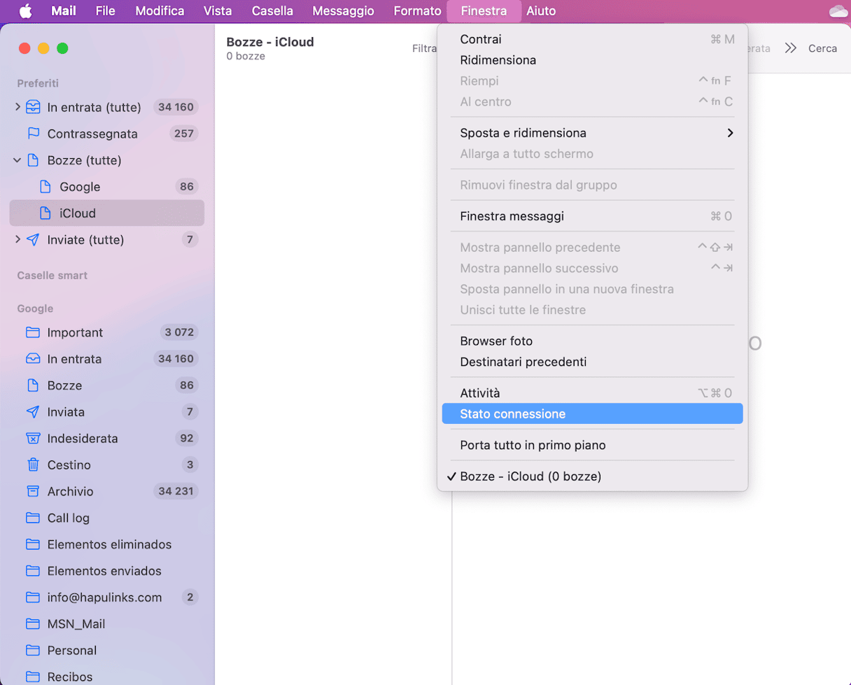The width and height of the screenshot is (851, 685).
Task: Choose Ridimensiona from the menu
Action: pyautogui.click(x=593, y=60)
